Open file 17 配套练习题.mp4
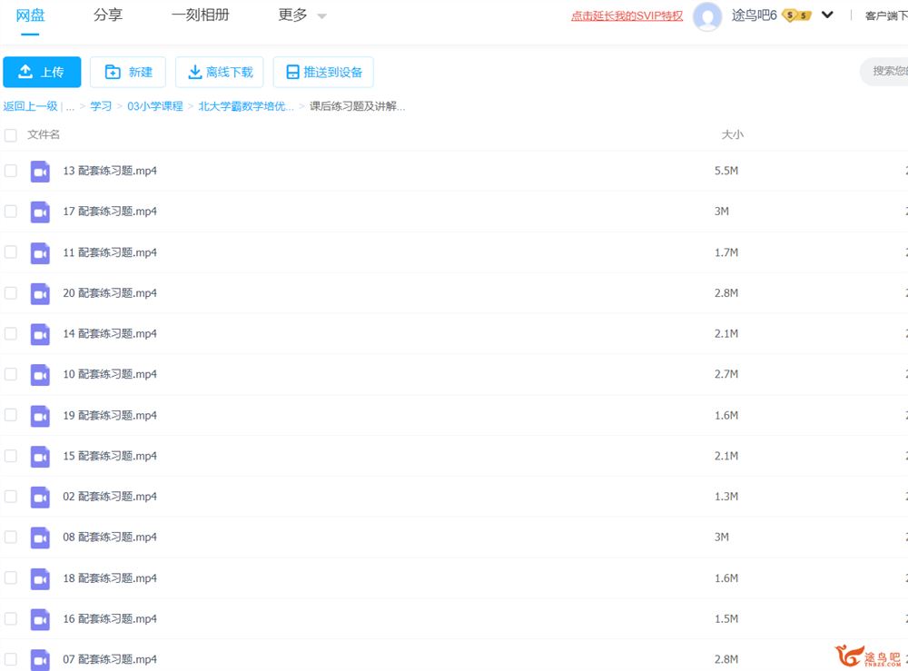 pyautogui.click(x=110, y=212)
